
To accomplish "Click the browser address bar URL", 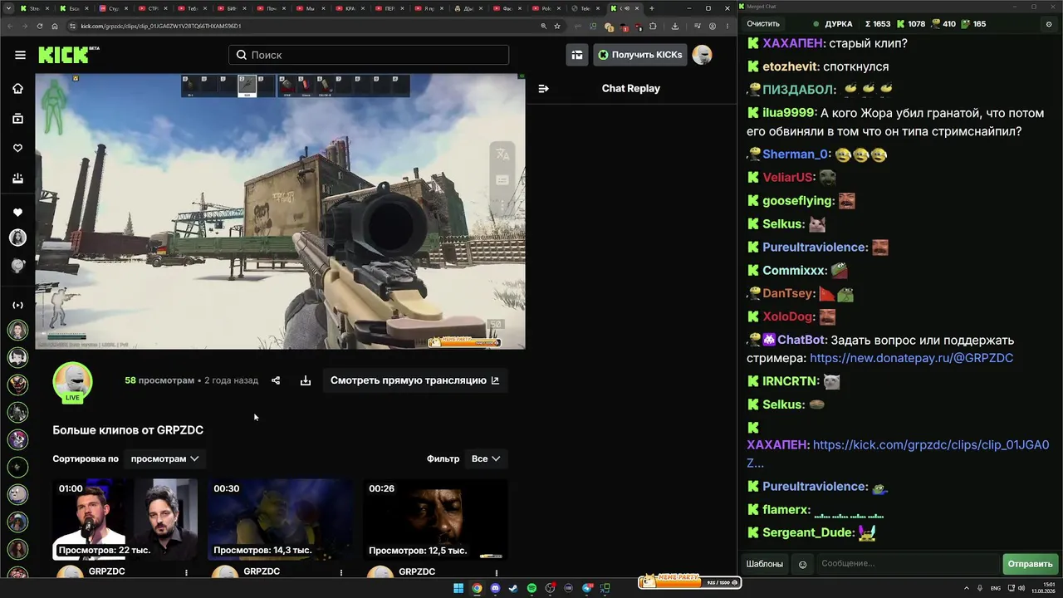I will point(161,26).
